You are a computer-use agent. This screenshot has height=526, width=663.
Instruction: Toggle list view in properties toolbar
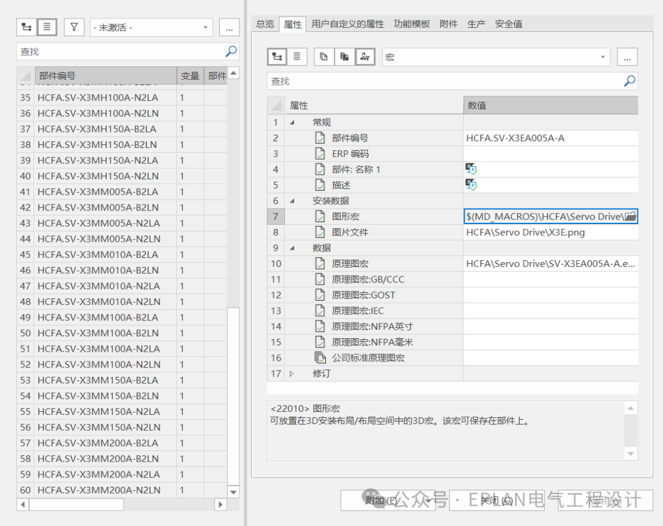coord(297,56)
